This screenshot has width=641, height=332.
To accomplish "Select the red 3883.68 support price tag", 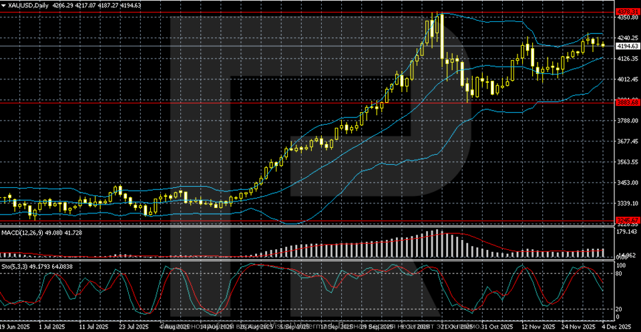I will (627, 102).
